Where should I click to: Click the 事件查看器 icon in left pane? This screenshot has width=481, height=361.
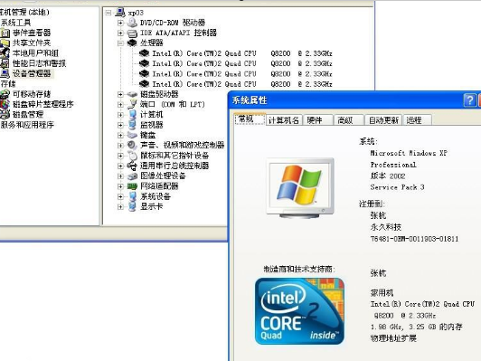(5, 33)
